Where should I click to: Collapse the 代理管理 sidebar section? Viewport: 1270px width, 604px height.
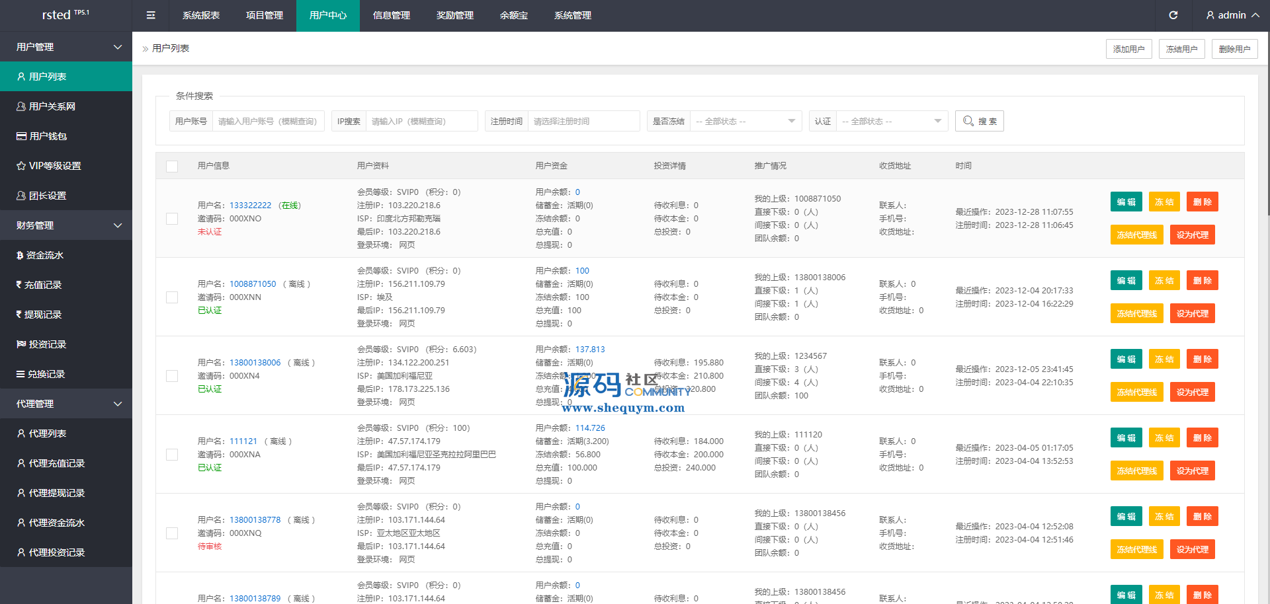pyautogui.click(x=66, y=404)
